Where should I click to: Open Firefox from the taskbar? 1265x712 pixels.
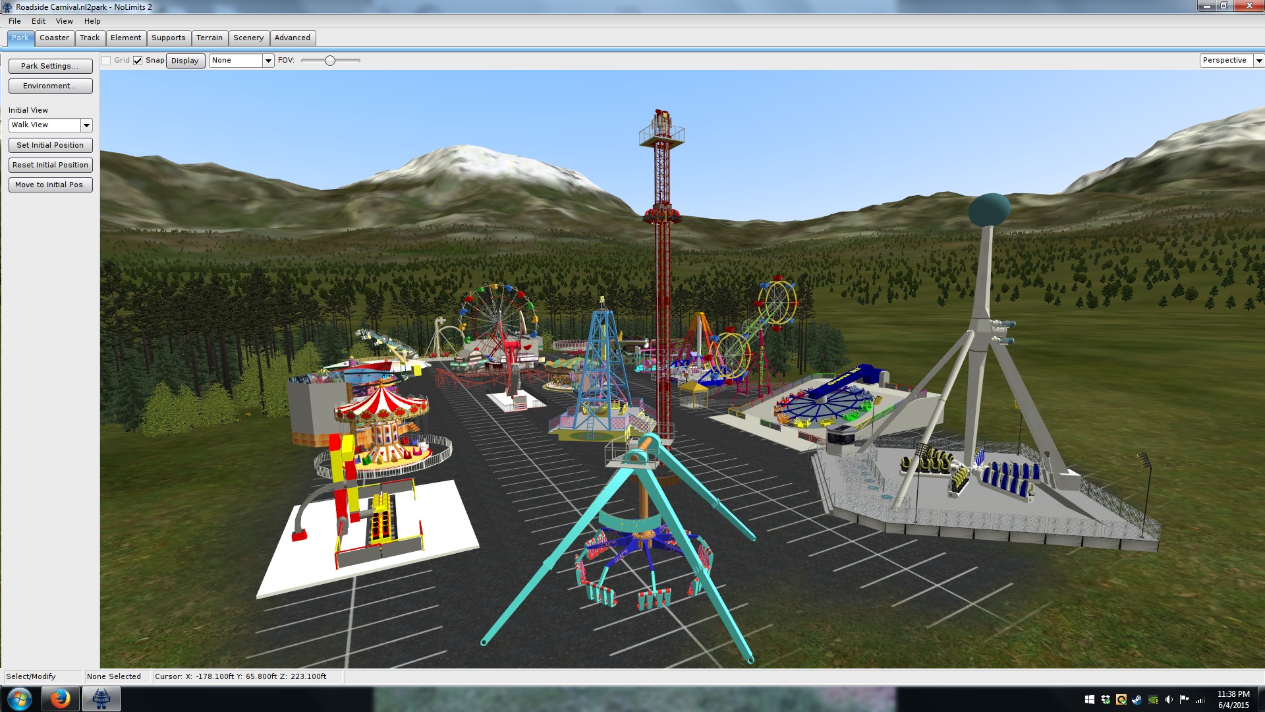tap(60, 699)
